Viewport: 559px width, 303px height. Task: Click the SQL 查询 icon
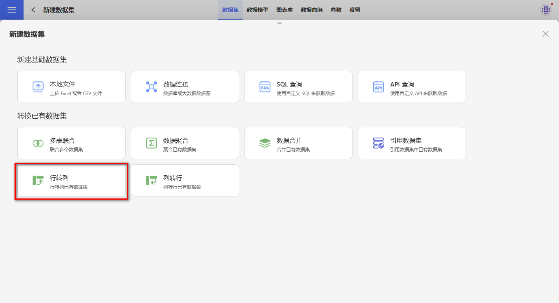point(265,87)
